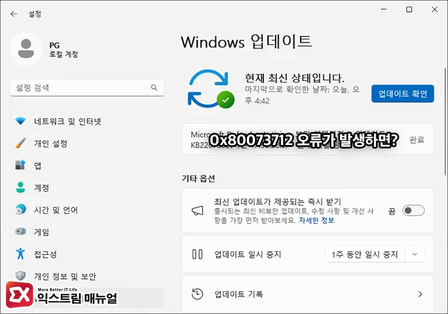Click the 기타 옵션 heading
This screenshot has width=448, height=314.
pyautogui.click(x=198, y=178)
